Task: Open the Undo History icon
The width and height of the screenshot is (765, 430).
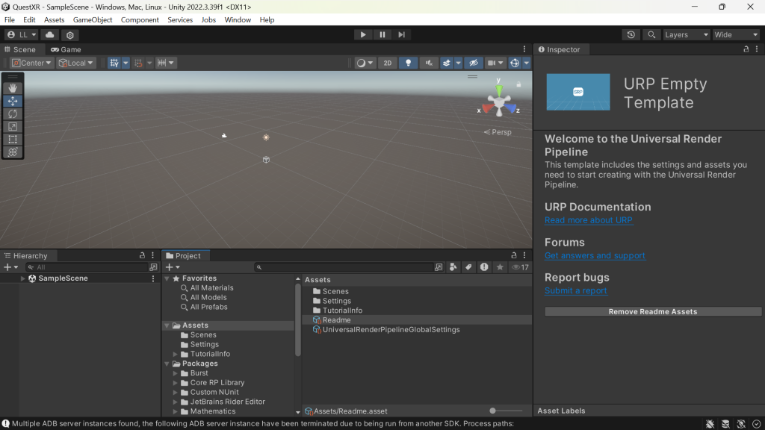Action: coord(631,34)
